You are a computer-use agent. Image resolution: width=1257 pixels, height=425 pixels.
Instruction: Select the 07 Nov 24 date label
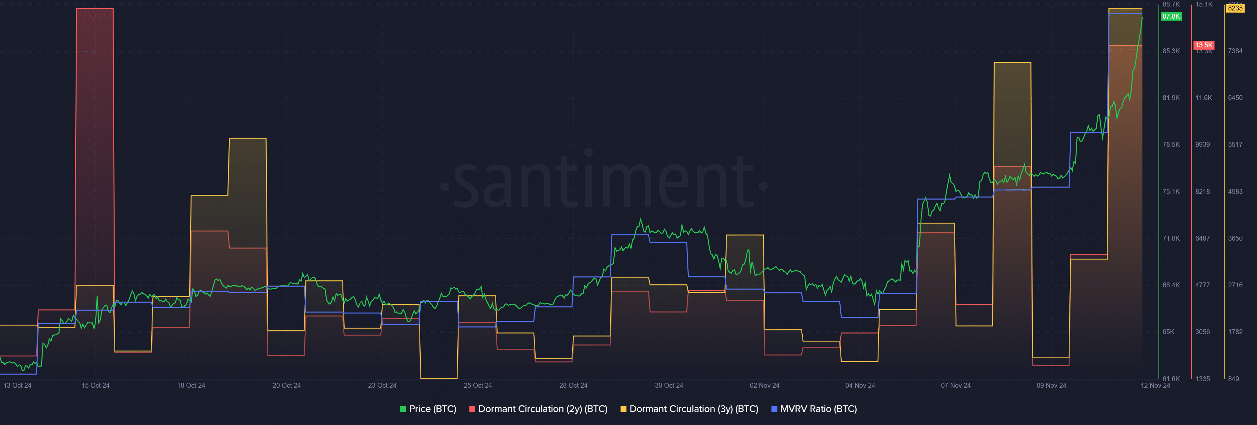(956, 385)
